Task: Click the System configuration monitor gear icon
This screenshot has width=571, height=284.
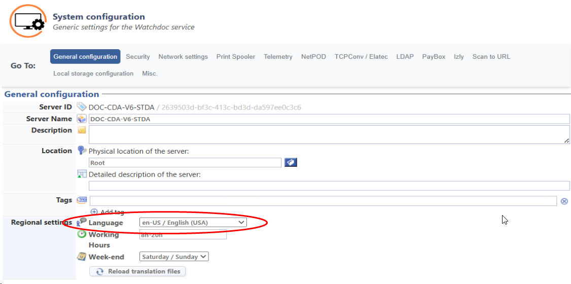Action: point(28,21)
